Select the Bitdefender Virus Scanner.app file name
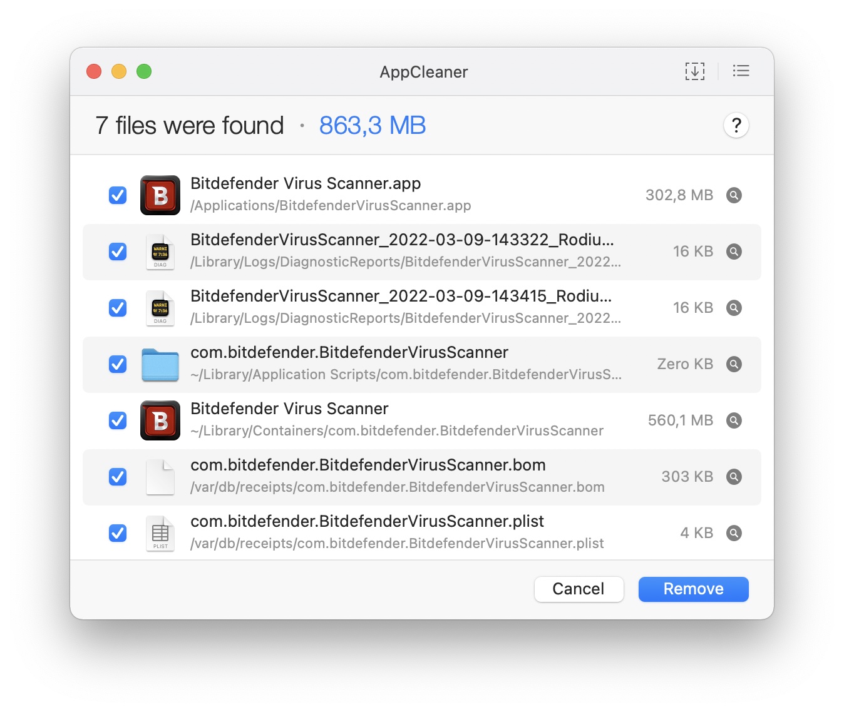The height and width of the screenshot is (712, 844). pyautogui.click(x=306, y=183)
